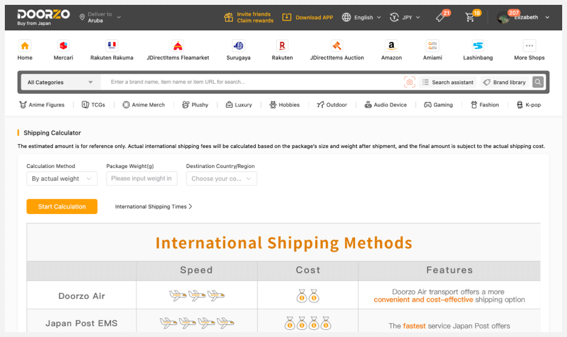Select the K-pop category
Screen dimensions: 567x337
click(x=529, y=105)
